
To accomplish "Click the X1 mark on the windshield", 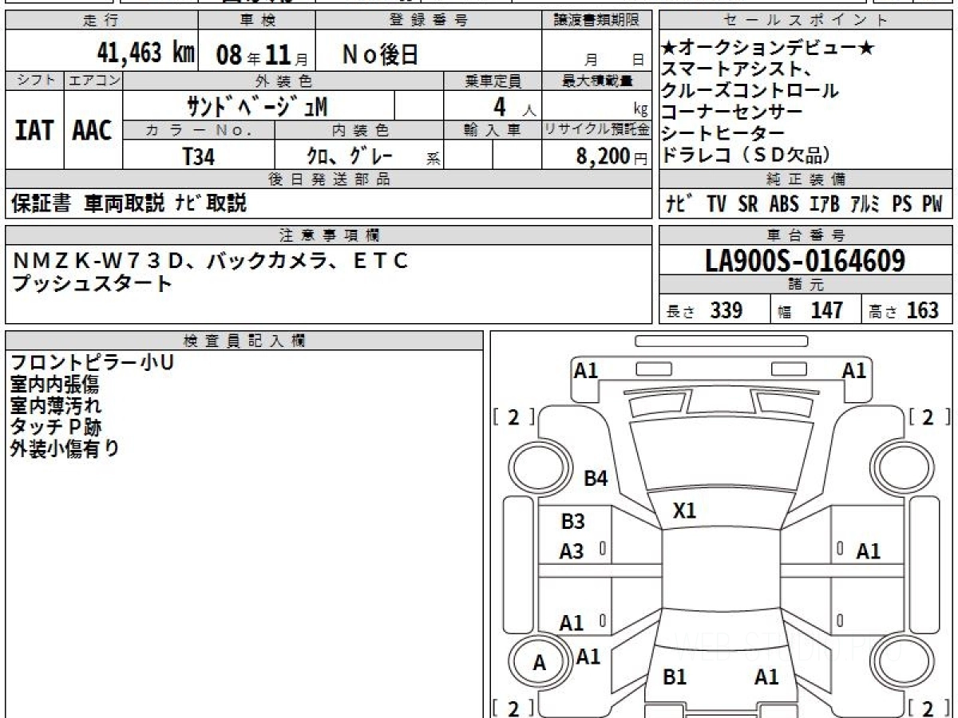I will (x=684, y=511).
